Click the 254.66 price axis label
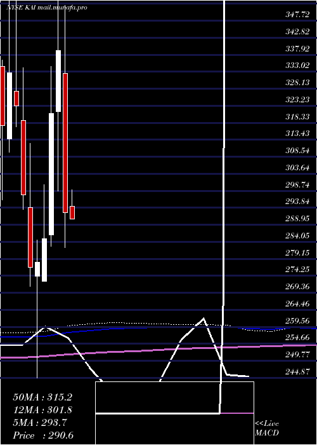 pyautogui.click(x=297, y=338)
